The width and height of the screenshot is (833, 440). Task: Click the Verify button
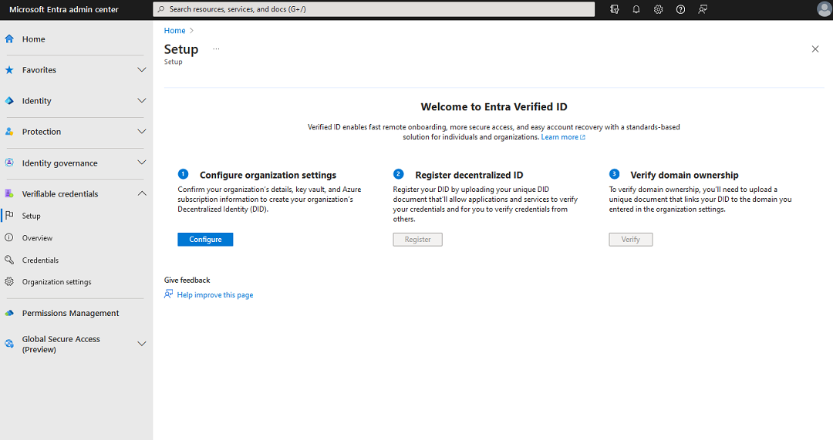point(631,240)
